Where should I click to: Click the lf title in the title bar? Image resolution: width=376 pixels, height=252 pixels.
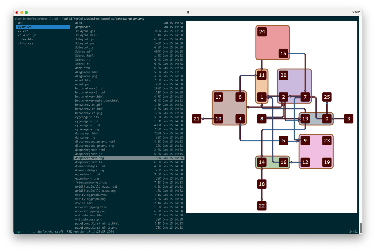pos(188,12)
